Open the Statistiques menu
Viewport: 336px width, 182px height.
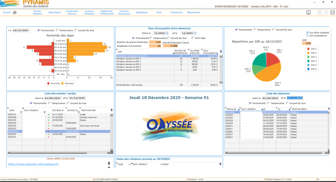click(x=142, y=12)
